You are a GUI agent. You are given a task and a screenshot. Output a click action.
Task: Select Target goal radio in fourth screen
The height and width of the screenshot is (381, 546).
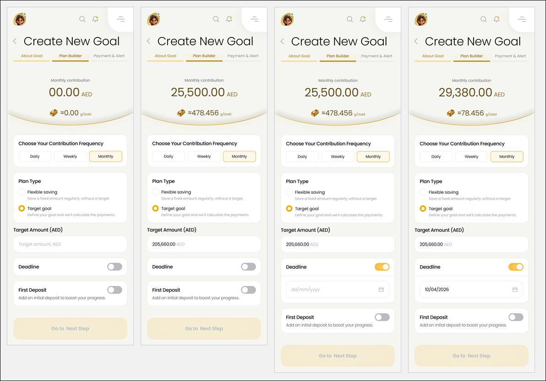[x=423, y=209]
